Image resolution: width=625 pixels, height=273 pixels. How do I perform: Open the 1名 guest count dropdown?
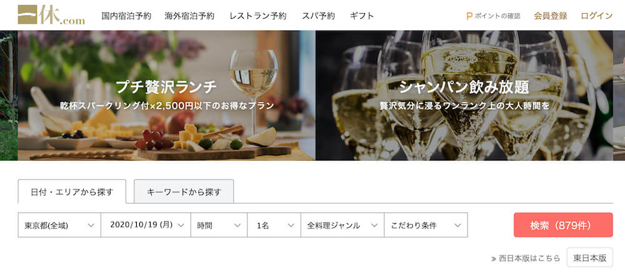274,225
